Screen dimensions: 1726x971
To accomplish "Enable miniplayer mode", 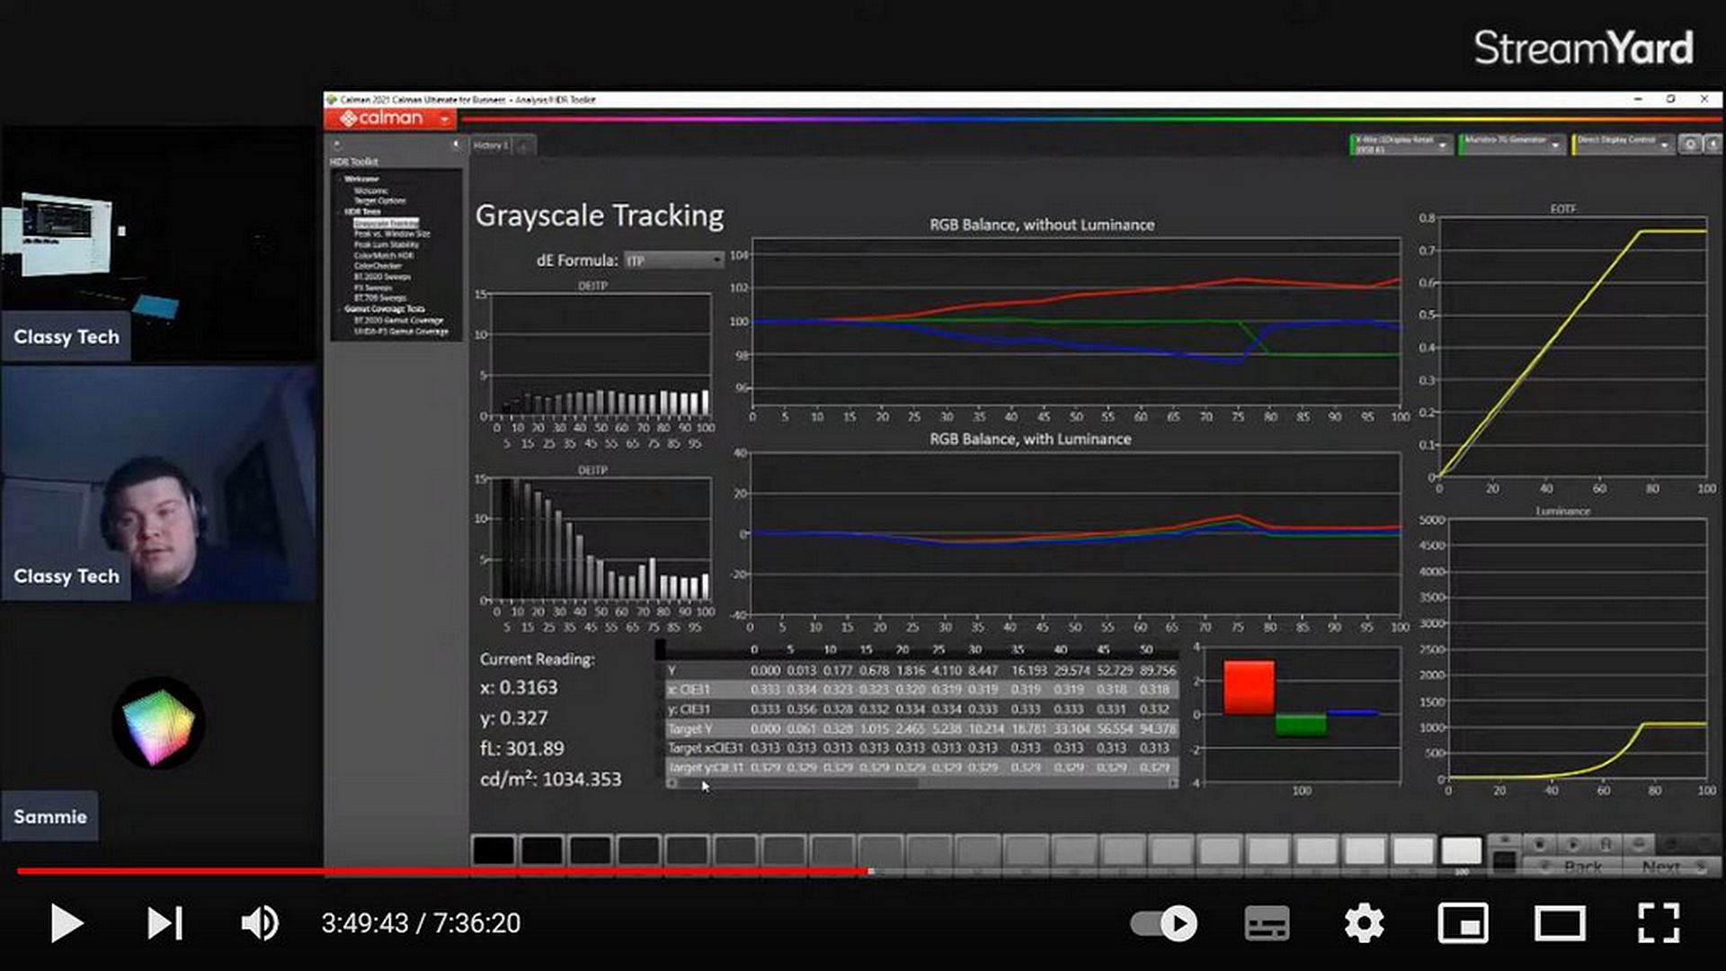I will click(x=1463, y=923).
